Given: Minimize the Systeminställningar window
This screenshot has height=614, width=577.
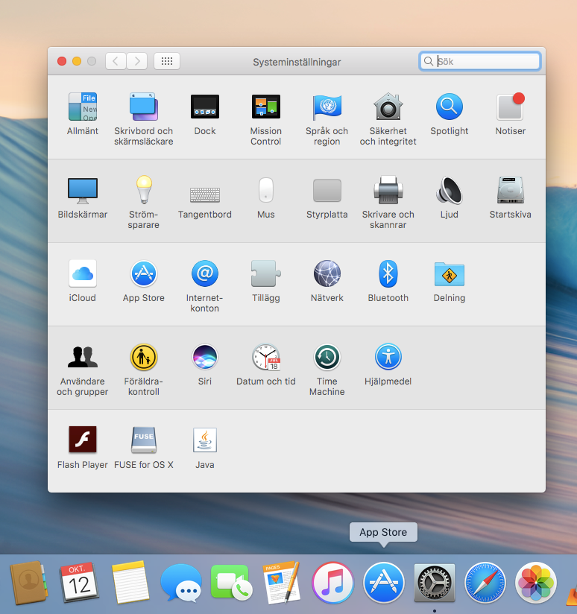Looking at the screenshot, I should tap(77, 61).
